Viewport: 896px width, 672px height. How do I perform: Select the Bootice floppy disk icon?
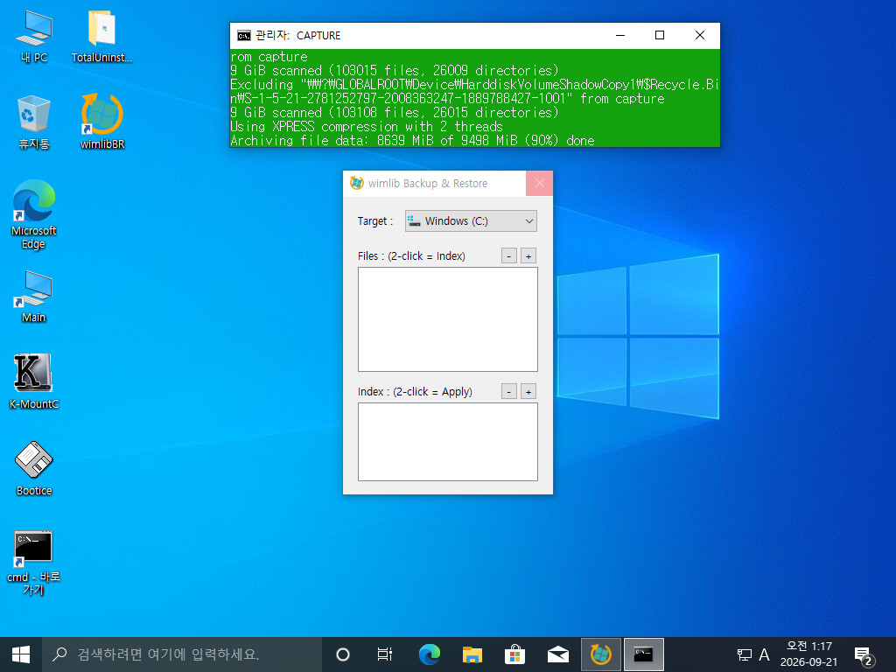[x=34, y=467]
